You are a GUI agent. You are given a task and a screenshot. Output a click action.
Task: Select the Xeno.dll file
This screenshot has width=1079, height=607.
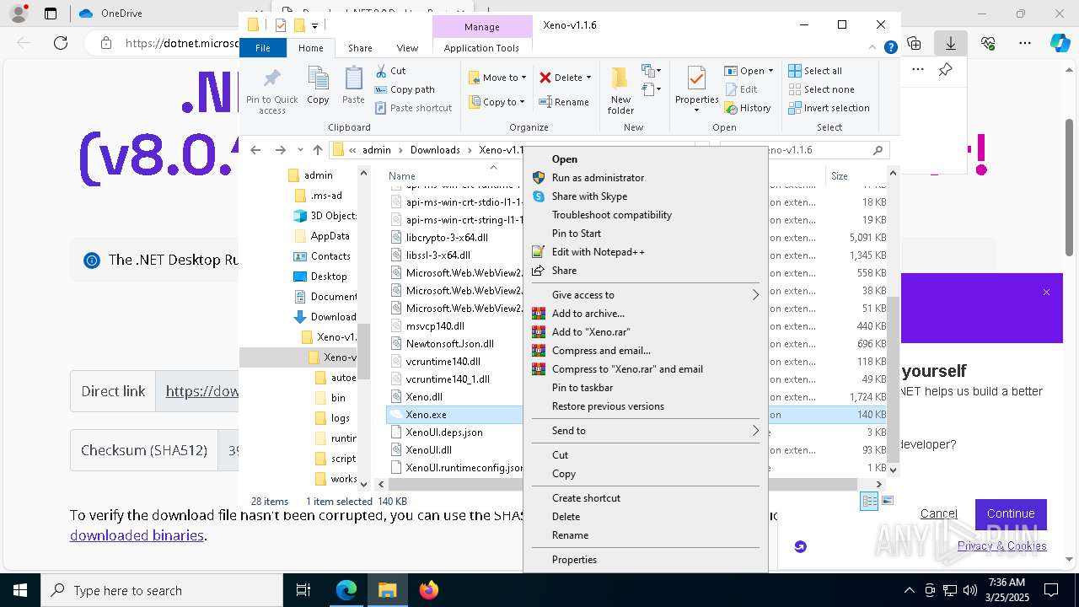click(424, 397)
